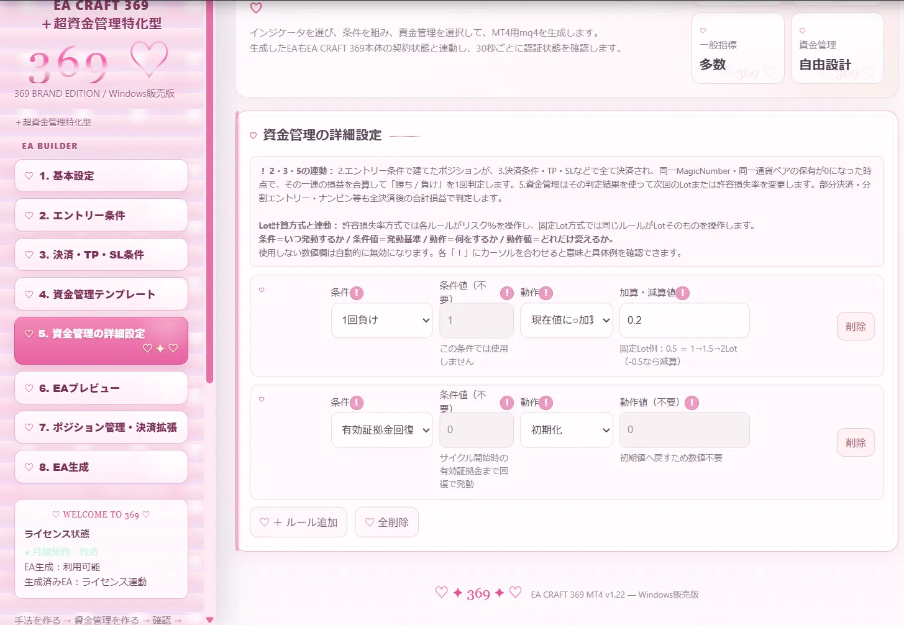
Task: Delete the 有効証拠金回復 rule with 削除
Action: pos(856,443)
